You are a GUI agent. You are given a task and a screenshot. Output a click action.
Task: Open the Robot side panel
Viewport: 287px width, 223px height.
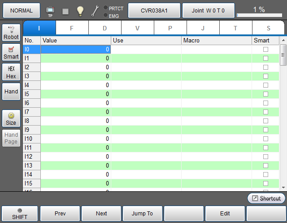point(11,32)
